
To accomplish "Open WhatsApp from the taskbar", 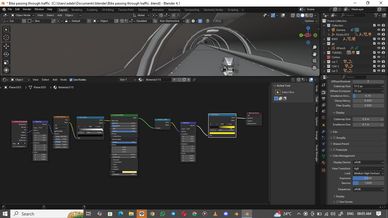I will [x=162, y=214].
